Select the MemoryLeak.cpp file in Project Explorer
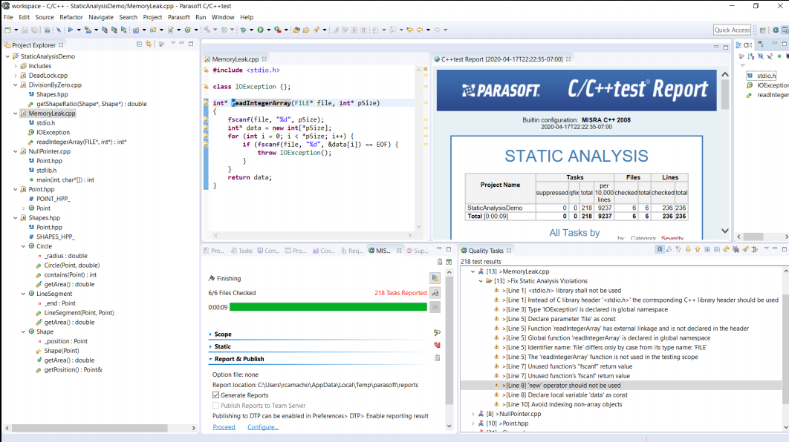Viewport: 789px width, 442px height. pyautogui.click(x=52, y=113)
